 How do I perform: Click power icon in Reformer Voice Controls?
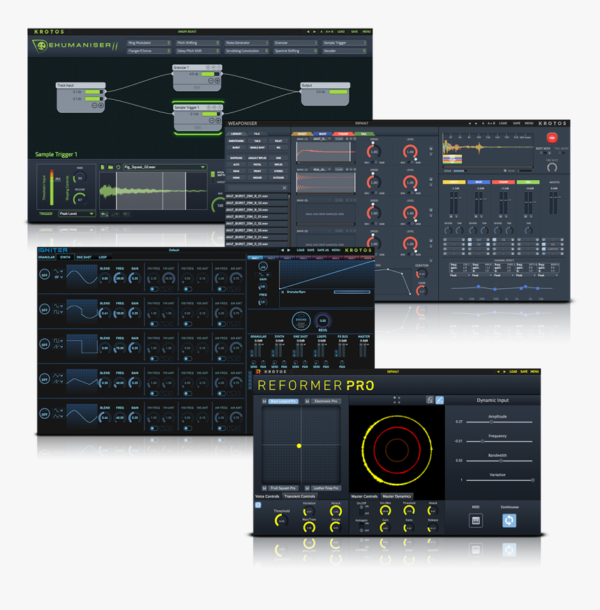(x=258, y=505)
